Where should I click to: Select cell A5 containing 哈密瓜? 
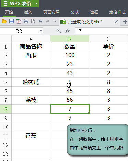click(x=31, y=82)
